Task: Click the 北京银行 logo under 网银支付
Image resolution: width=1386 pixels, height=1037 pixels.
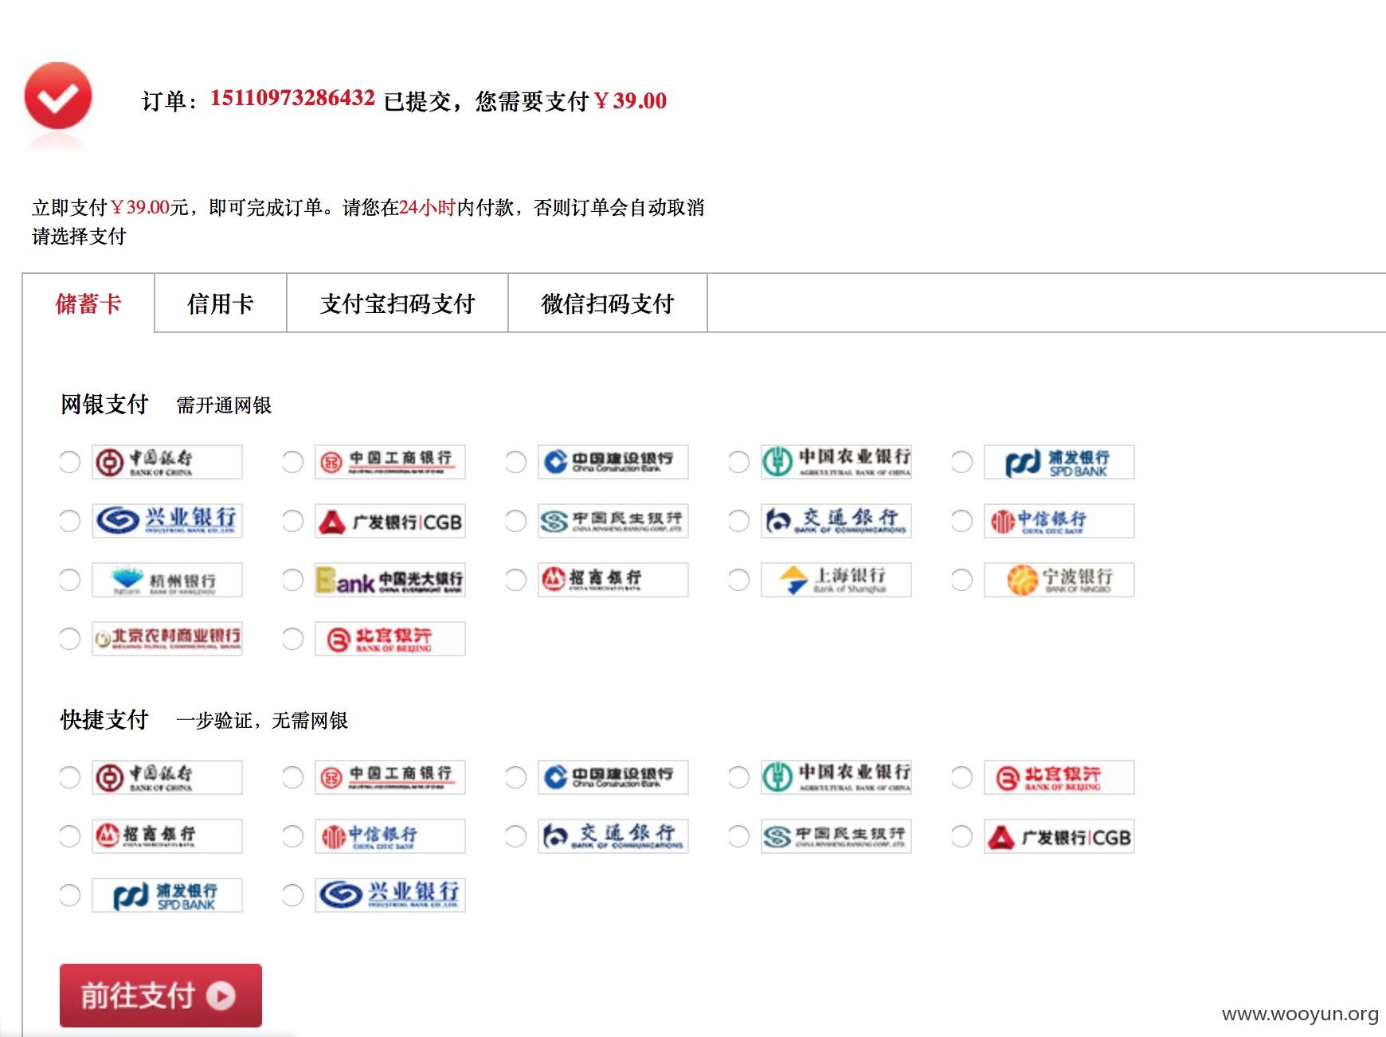Action: tap(390, 639)
